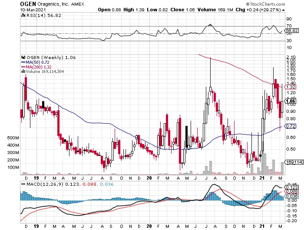Screen dimensions: 304x230
Task: Select the red MA(200) legend line marker
Action: 23,67
